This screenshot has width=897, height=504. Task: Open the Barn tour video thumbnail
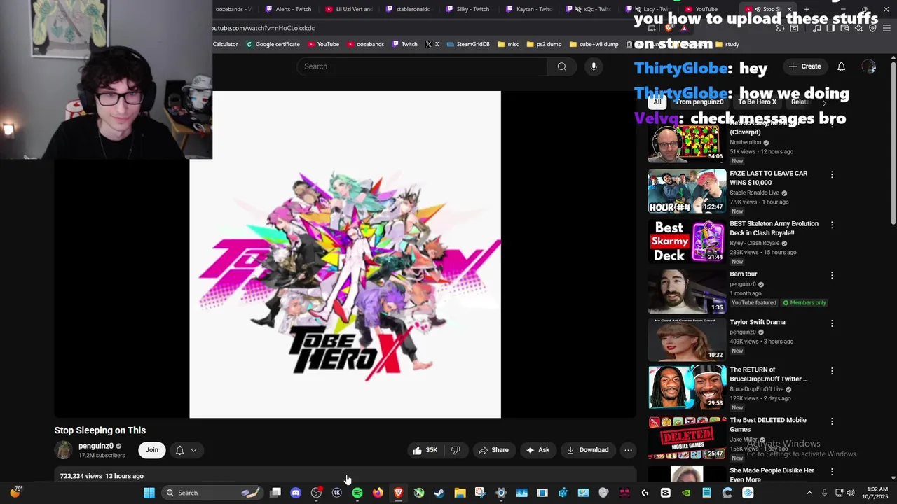pyautogui.click(x=687, y=291)
